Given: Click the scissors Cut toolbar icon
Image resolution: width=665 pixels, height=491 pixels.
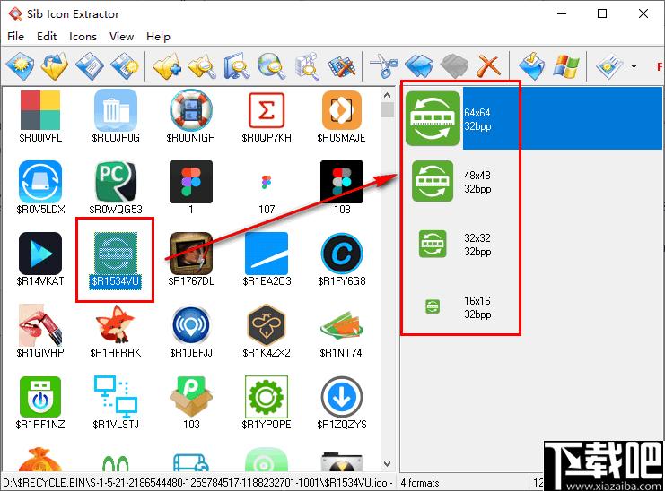Looking at the screenshot, I should coord(383,65).
